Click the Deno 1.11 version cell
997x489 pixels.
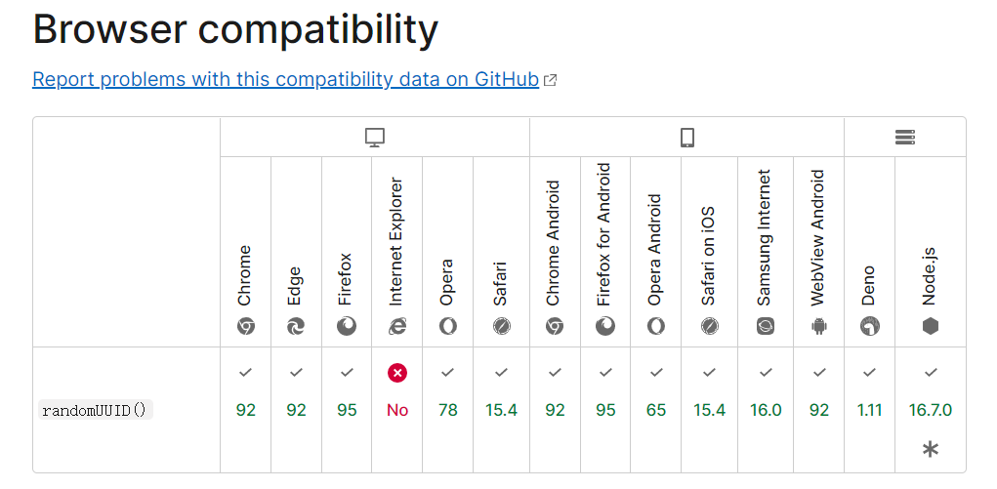pos(869,410)
